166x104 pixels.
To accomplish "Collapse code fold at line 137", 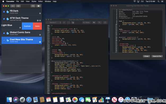I will (x=50, y=76).
